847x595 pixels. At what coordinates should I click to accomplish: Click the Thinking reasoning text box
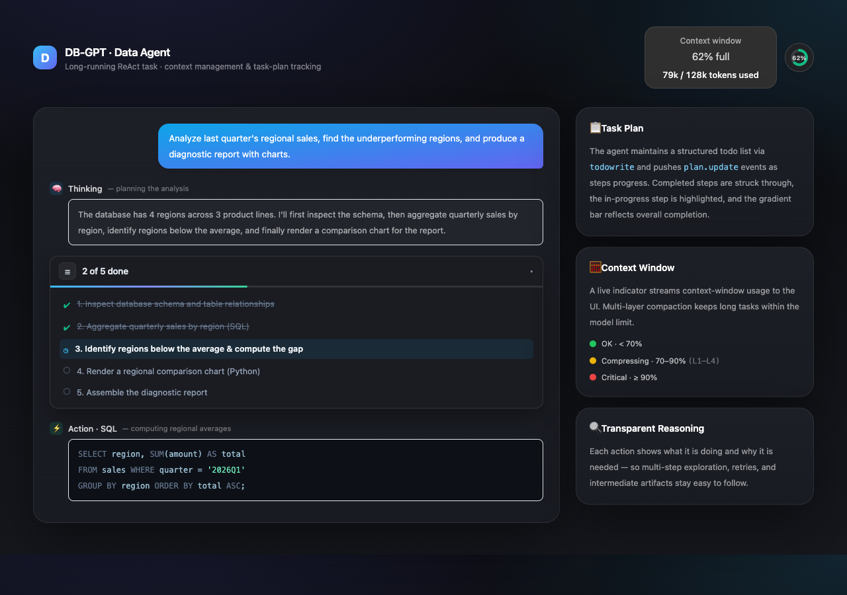306,222
